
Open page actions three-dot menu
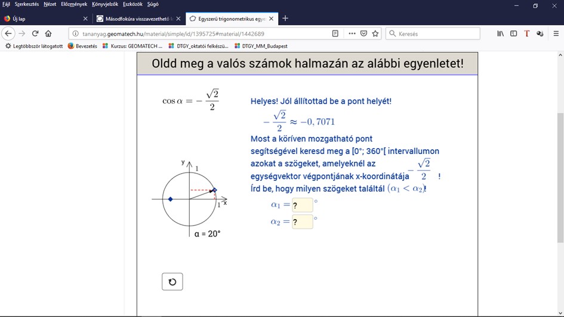(x=352, y=33)
